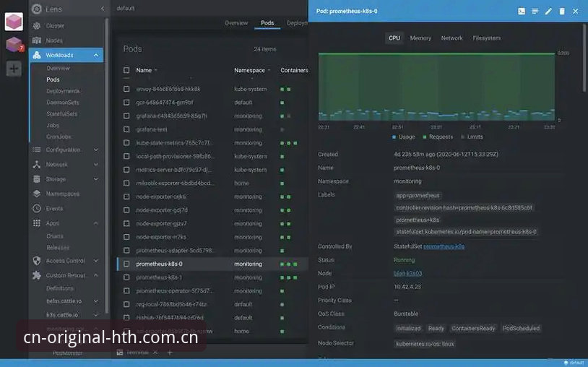Open the node link in pod details

pyautogui.click(x=408, y=274)
